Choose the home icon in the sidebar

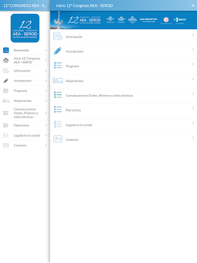[6, 60]
